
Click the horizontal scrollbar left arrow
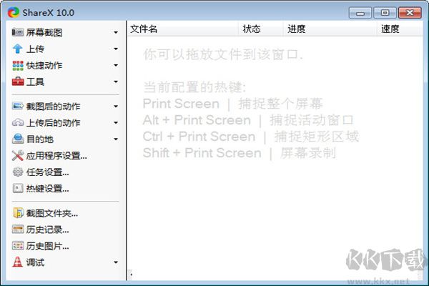point(132,275)
